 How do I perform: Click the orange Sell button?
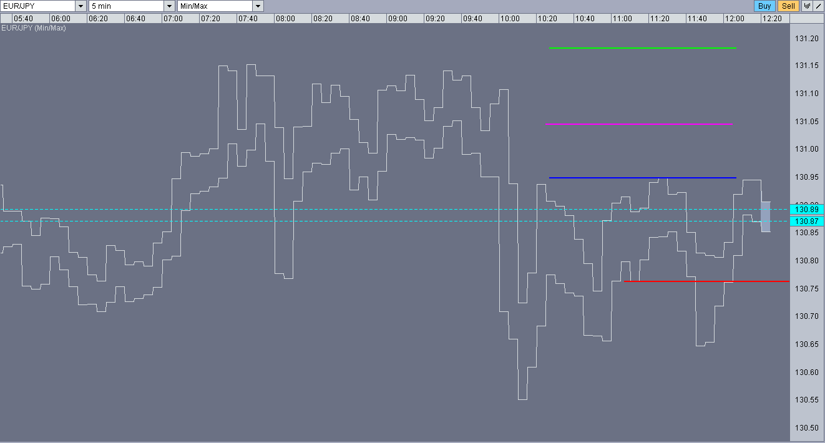788,6
